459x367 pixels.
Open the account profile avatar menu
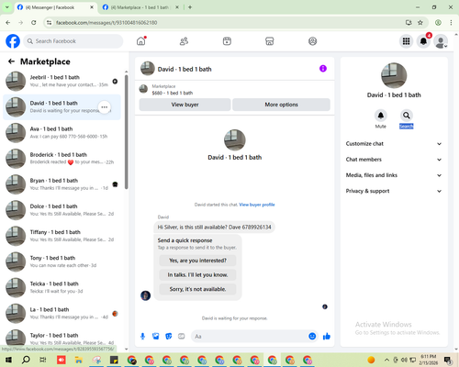click(x=441, y=41)
